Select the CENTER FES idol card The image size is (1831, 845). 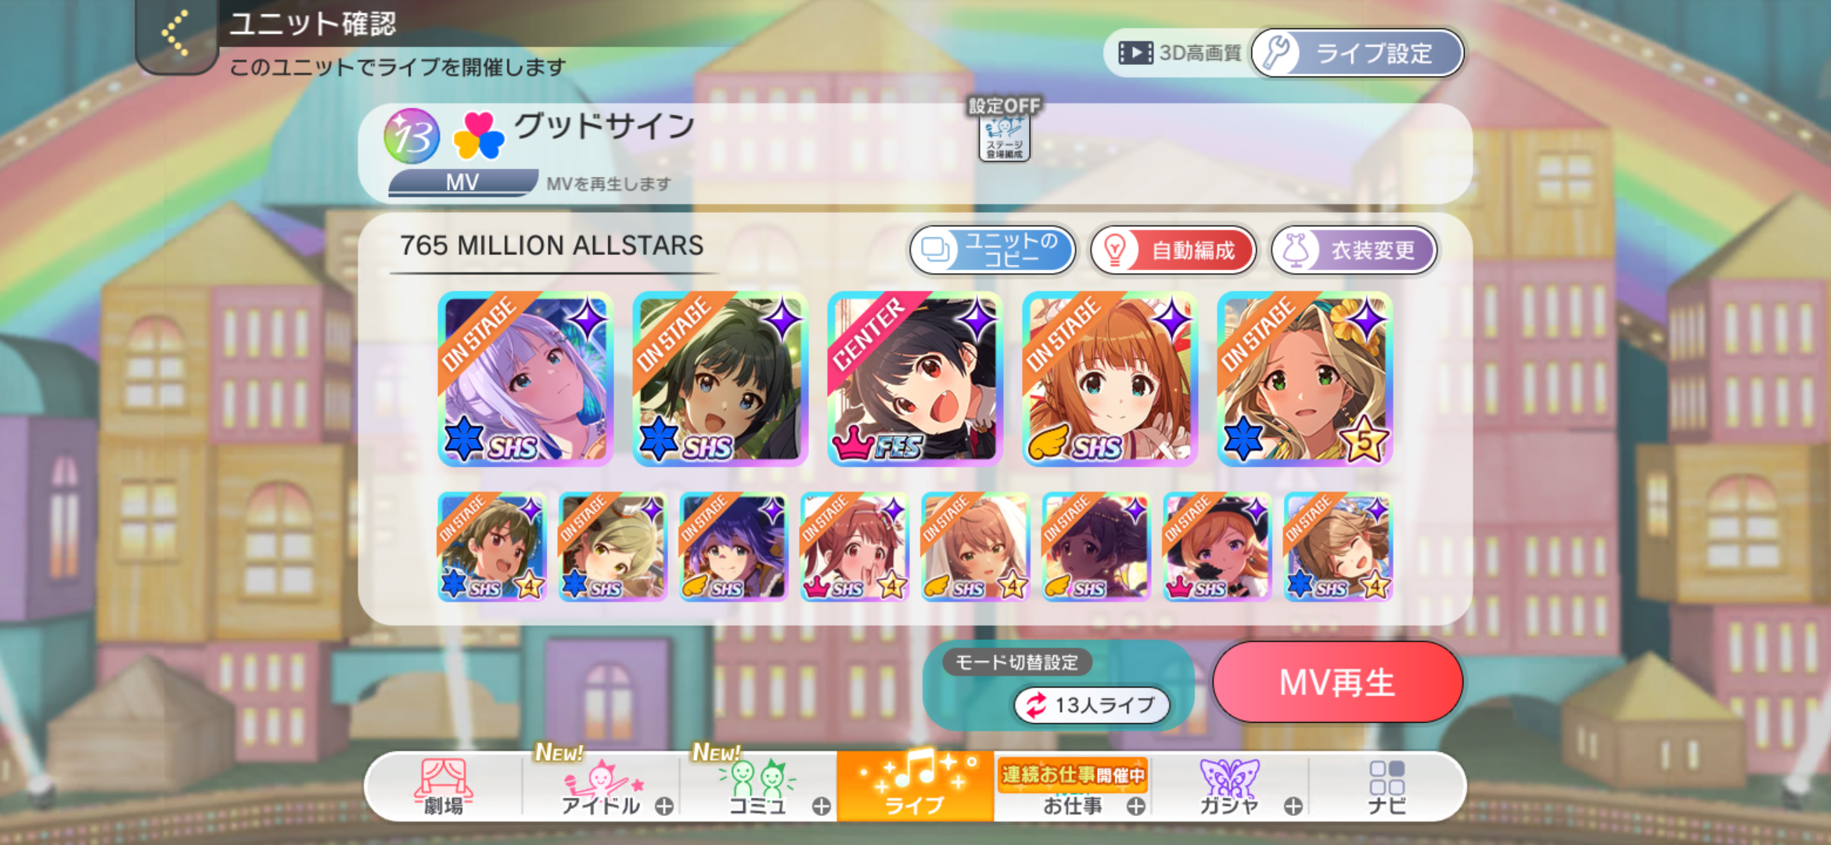click(x=915, y=379)
